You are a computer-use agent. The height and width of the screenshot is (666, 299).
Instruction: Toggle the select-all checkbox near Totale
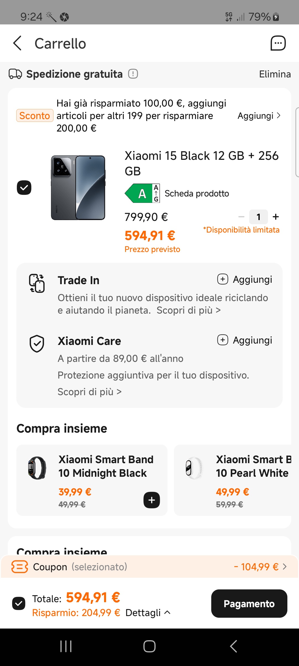coord(19,604)
